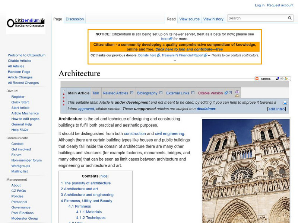Click Log in at top right
The height and width of the screenshot is (223, 298).
click(260, 5)
